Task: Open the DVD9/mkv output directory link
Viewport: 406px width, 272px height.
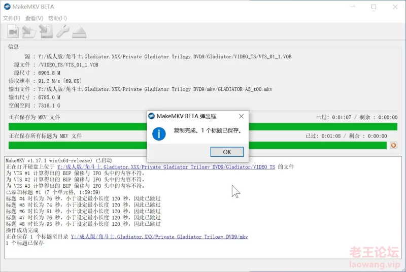Action: [x=159, y=236]
